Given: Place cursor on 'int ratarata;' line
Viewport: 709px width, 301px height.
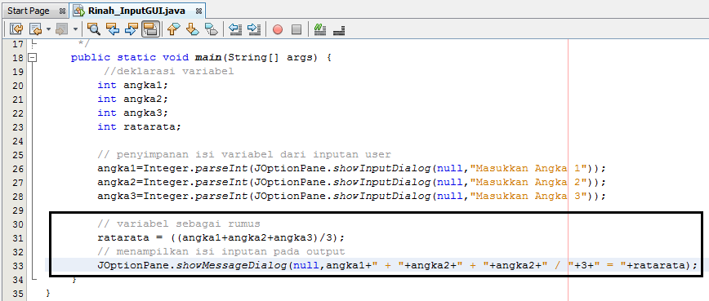Looking at the screenshot, I should 139,126.
